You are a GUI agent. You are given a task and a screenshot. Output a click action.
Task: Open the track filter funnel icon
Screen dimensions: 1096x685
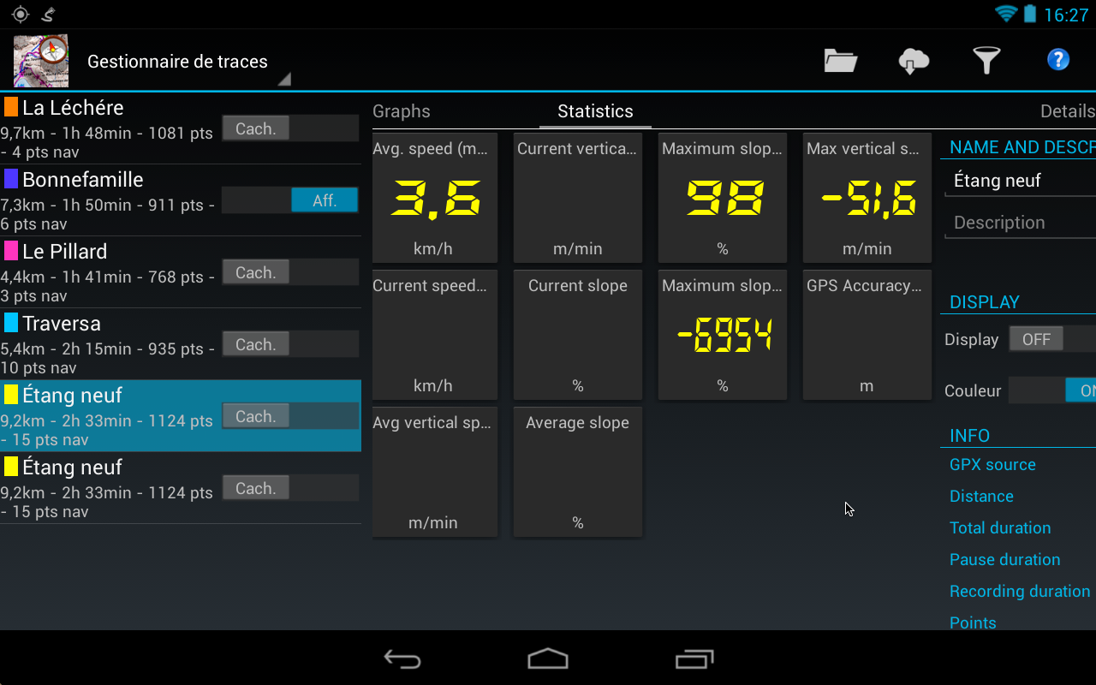click(x=986, y=61)
